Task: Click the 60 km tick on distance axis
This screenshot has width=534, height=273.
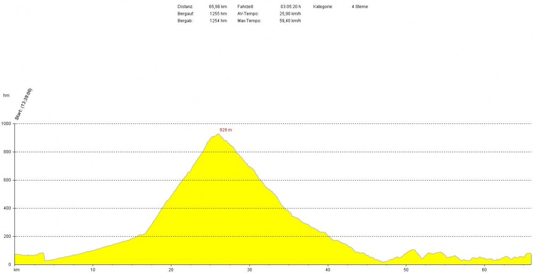Action: [484, 269]
